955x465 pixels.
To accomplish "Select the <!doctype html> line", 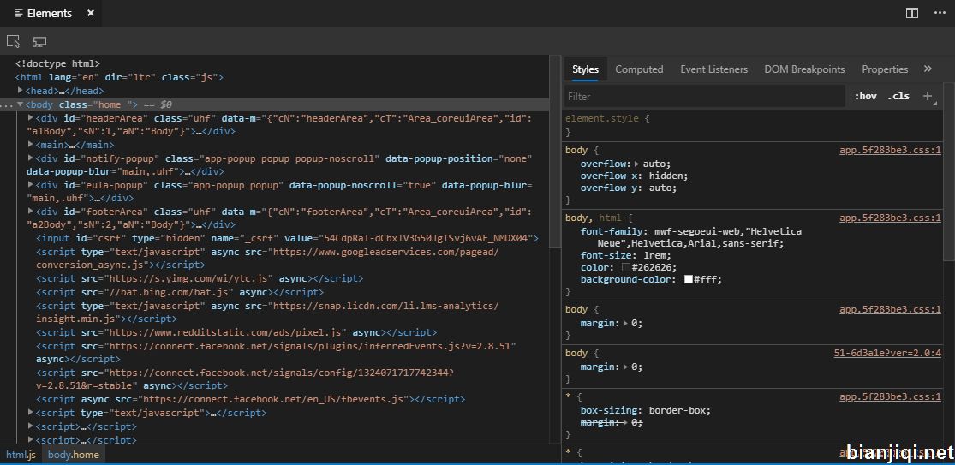I will tap(57, 63).
